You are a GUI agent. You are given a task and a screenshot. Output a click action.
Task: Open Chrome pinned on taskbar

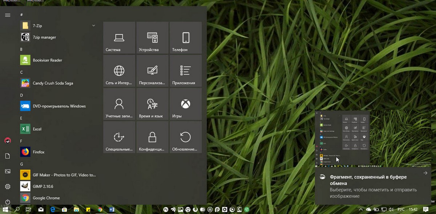(100, 209)
